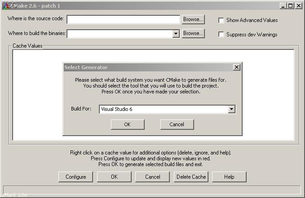Minimize the CMake main window
The height and width of the screenshot is (198, 305).
coord(283,6)
